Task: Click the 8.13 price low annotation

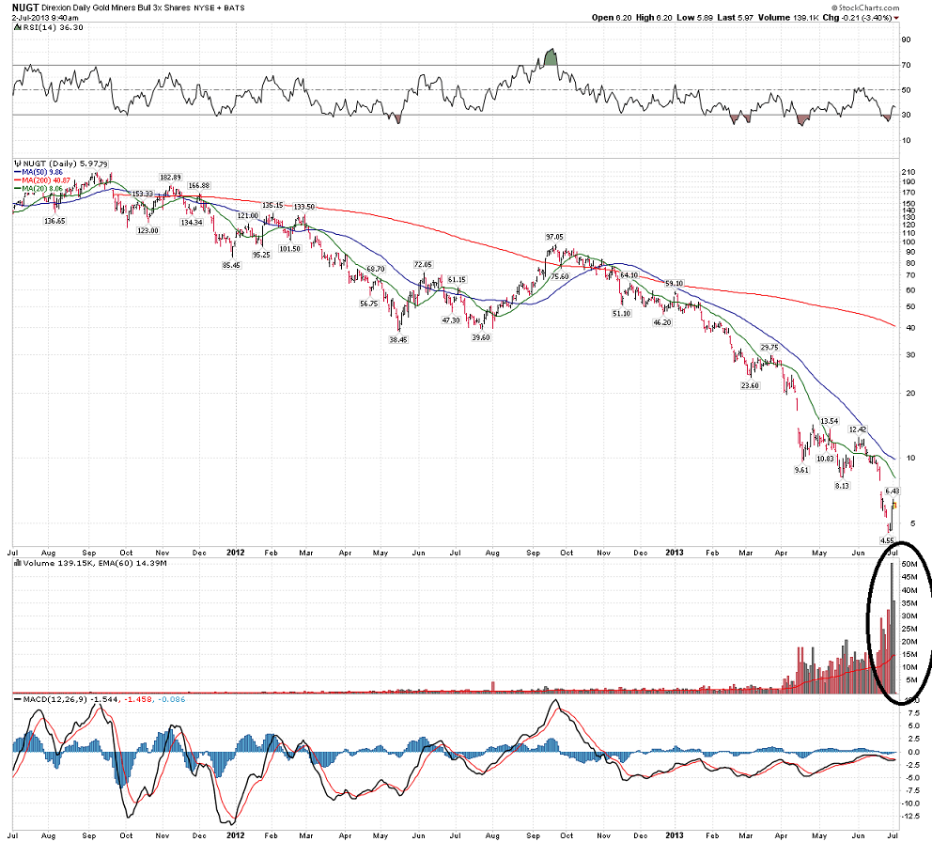Action: 842,486
